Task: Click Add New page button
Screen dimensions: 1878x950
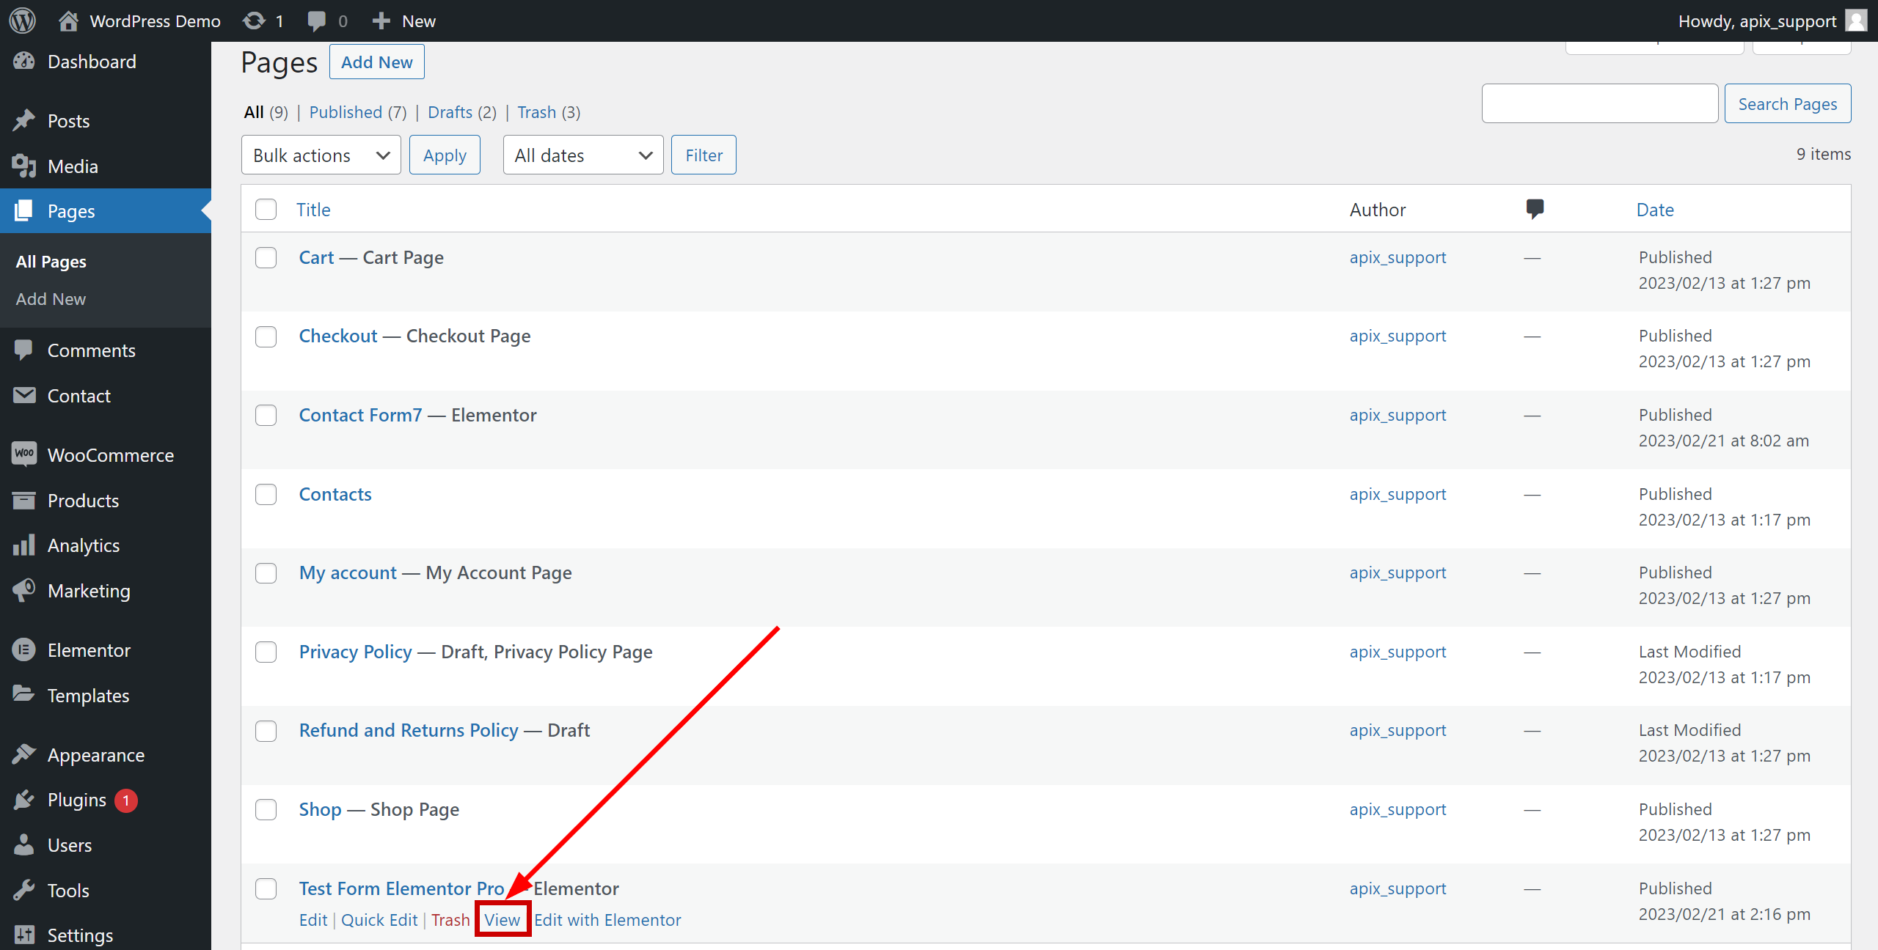Action: point(377,63)
